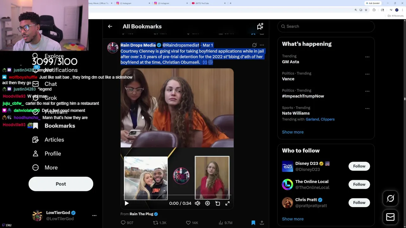Image resolution: width=406 pixels, height=228 pixels.
Task: Click the Ask Gemini button
Action: [x=373, y=3]
